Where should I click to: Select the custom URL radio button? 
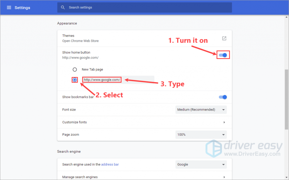75,80
